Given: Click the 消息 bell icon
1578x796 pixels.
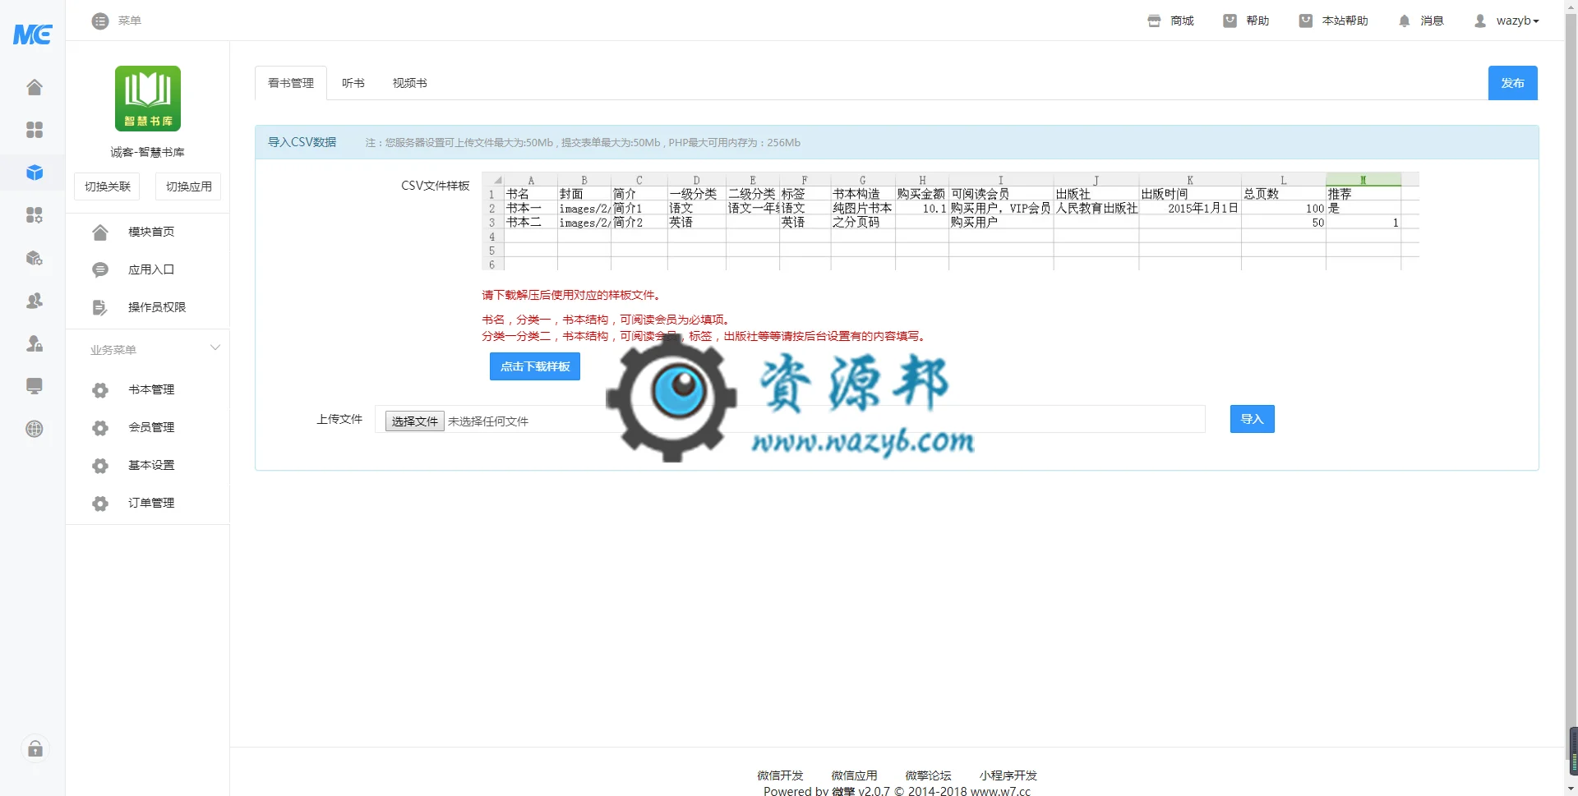Looking at the screenshot, I should coord(1404,21).
